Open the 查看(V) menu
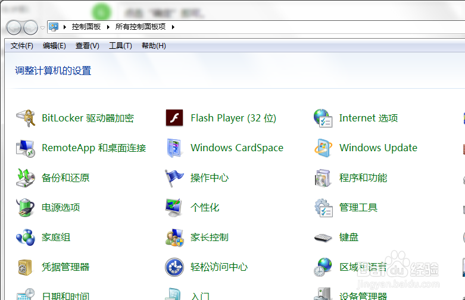 87,46
